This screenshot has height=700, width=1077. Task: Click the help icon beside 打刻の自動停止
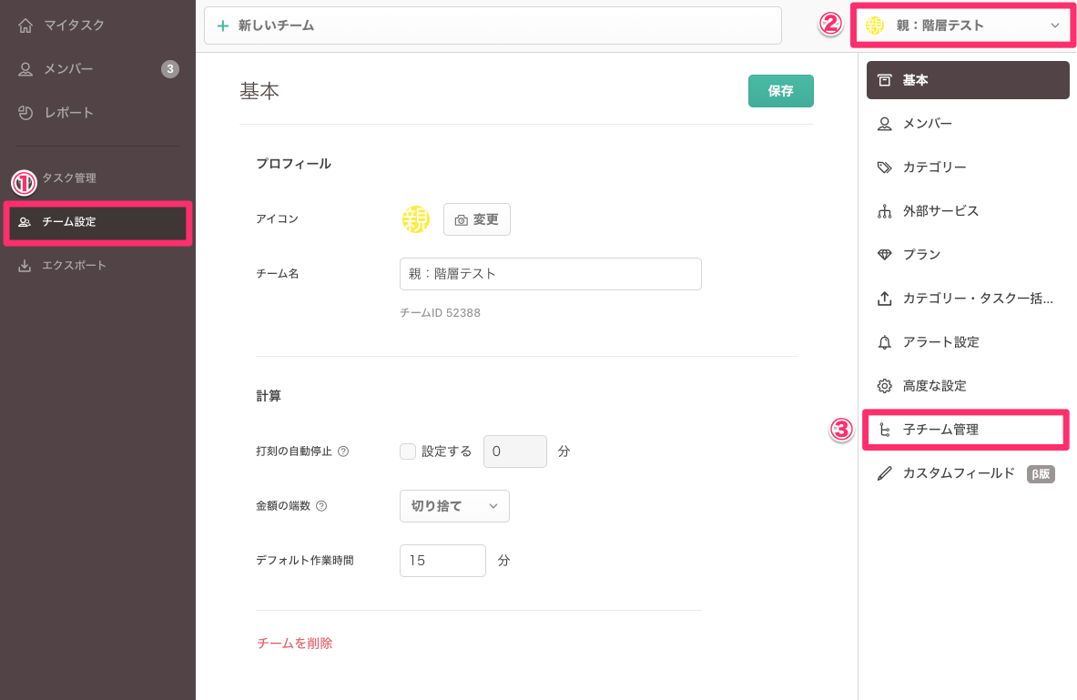343,451
